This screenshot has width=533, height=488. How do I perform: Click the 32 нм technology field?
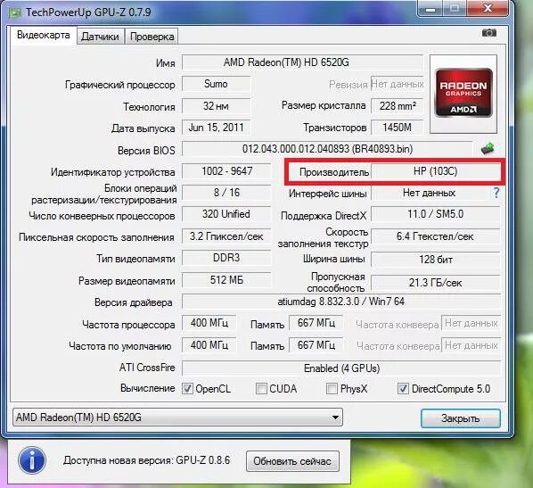[x=217, y=106]
